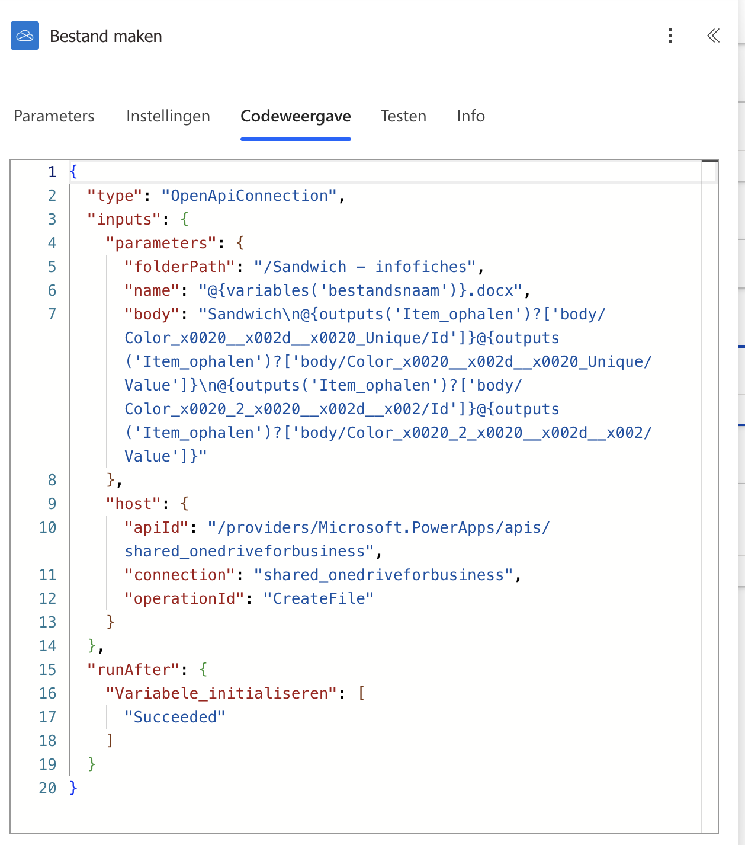The width and height of the screenshot is (745, 845).
Task: Click the Bestand maken action title
Action: click(x=106, y=37)
